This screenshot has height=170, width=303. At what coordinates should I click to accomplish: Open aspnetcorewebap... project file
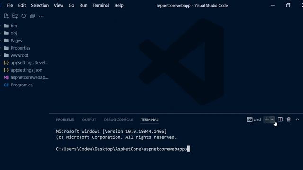click(29, 77)
